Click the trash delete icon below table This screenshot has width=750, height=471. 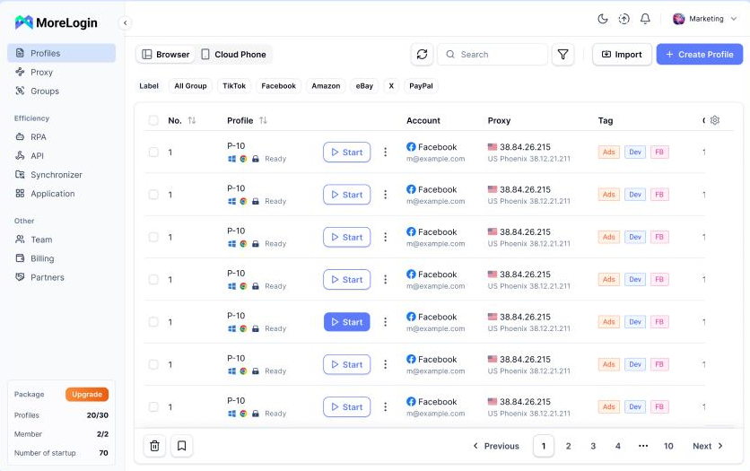click(x=154, y=446)
